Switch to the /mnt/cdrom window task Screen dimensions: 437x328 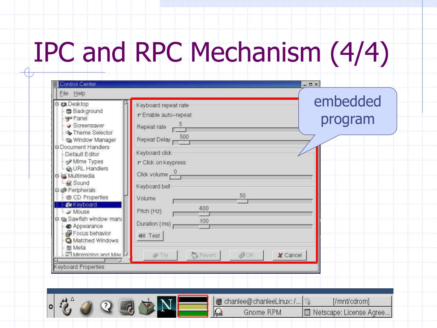coord(347,302)
